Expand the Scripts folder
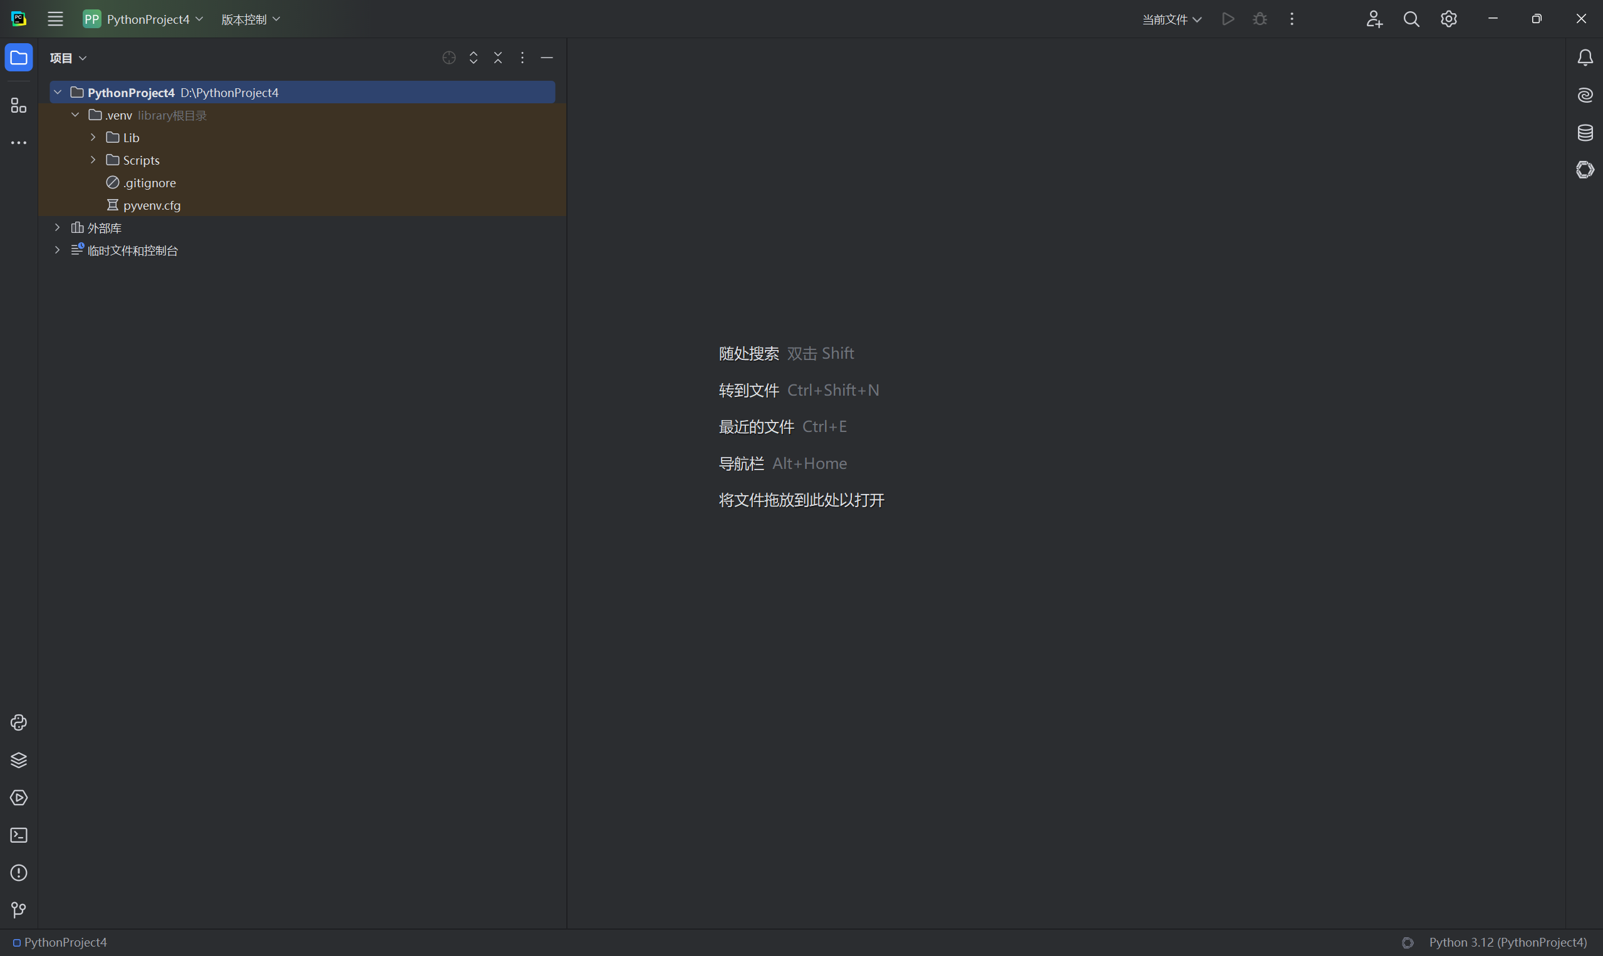Screen dimensions: 1603x956 coord(93,160)
